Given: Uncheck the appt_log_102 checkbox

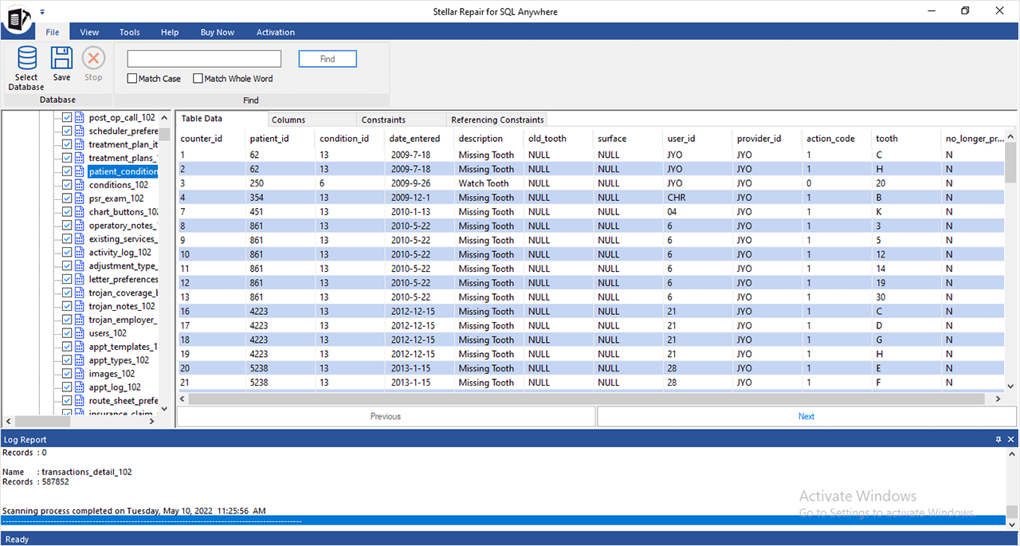Looking at the screenshot, I should [67, 387].
